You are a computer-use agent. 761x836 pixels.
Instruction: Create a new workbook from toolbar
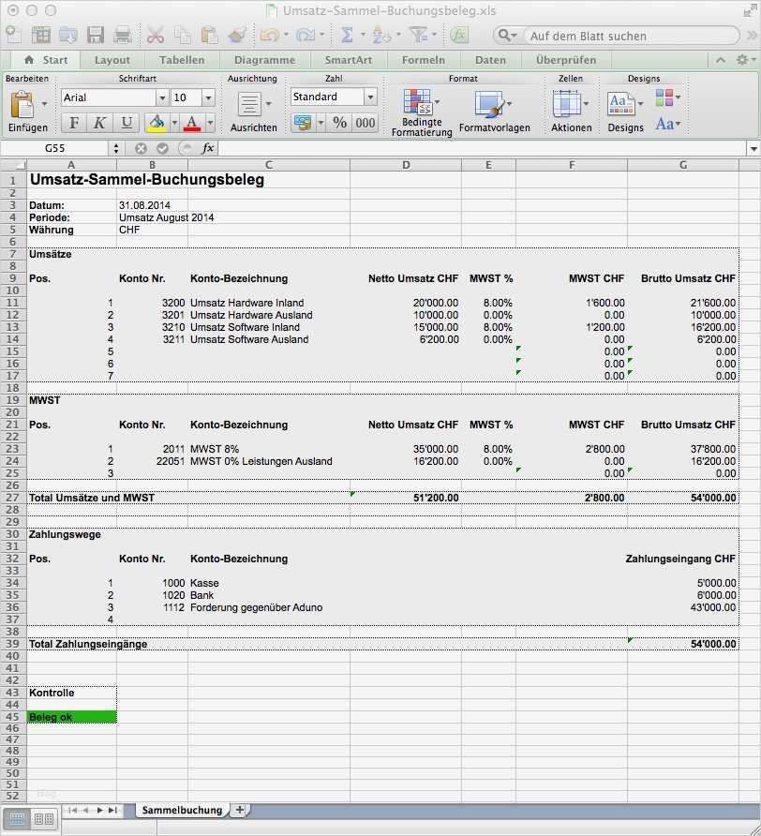[x=13, y=36]
